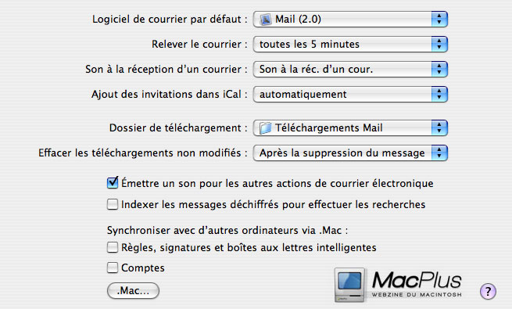Click the blue arrows of Ajout des invitations popup
This screenshot has height=309, width=512.
point(439,95)
